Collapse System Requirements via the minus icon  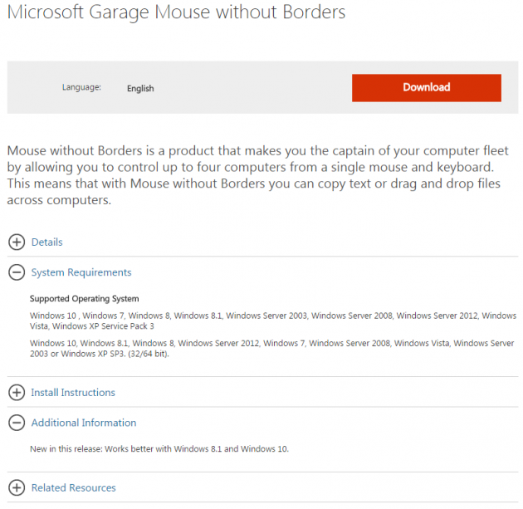pos(17,272)
